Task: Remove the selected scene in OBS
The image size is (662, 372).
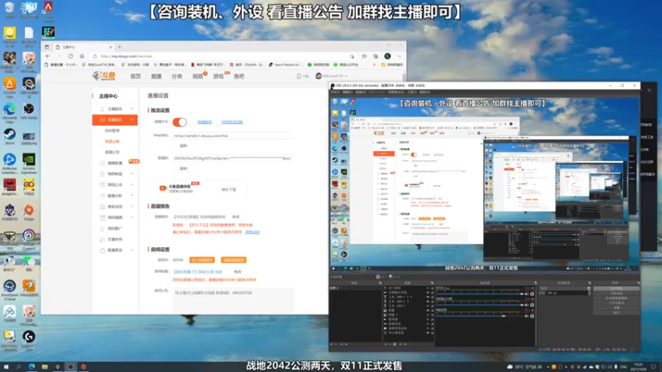Action: [x=336, y=344]
